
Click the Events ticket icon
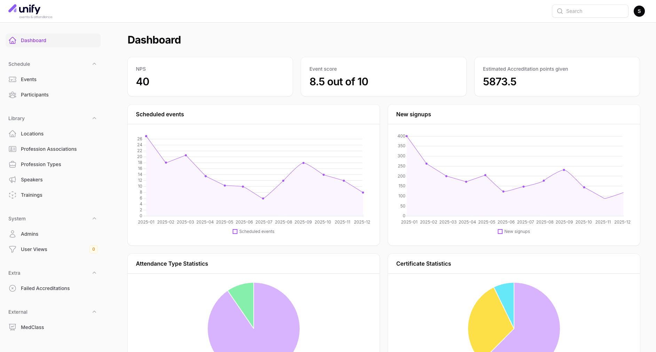pyautogui.click(x=13, y=79)
